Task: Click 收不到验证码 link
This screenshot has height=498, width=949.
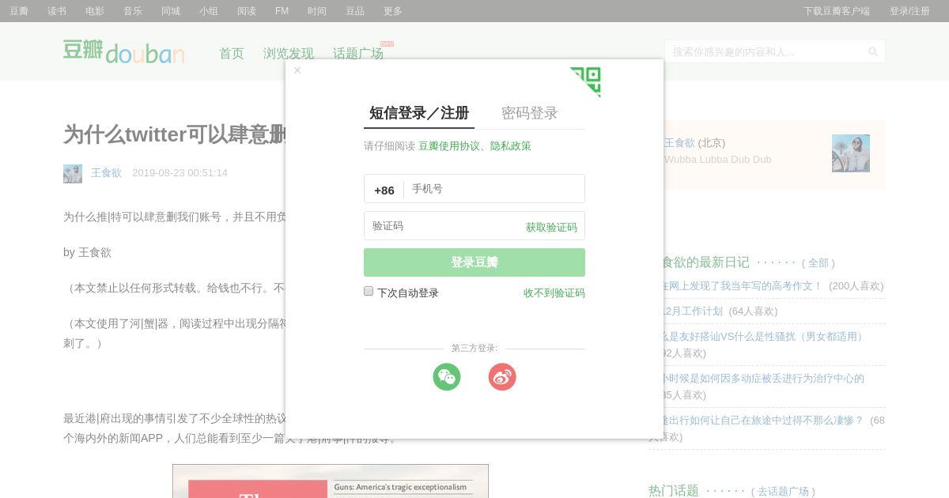Action: (554, 293)
